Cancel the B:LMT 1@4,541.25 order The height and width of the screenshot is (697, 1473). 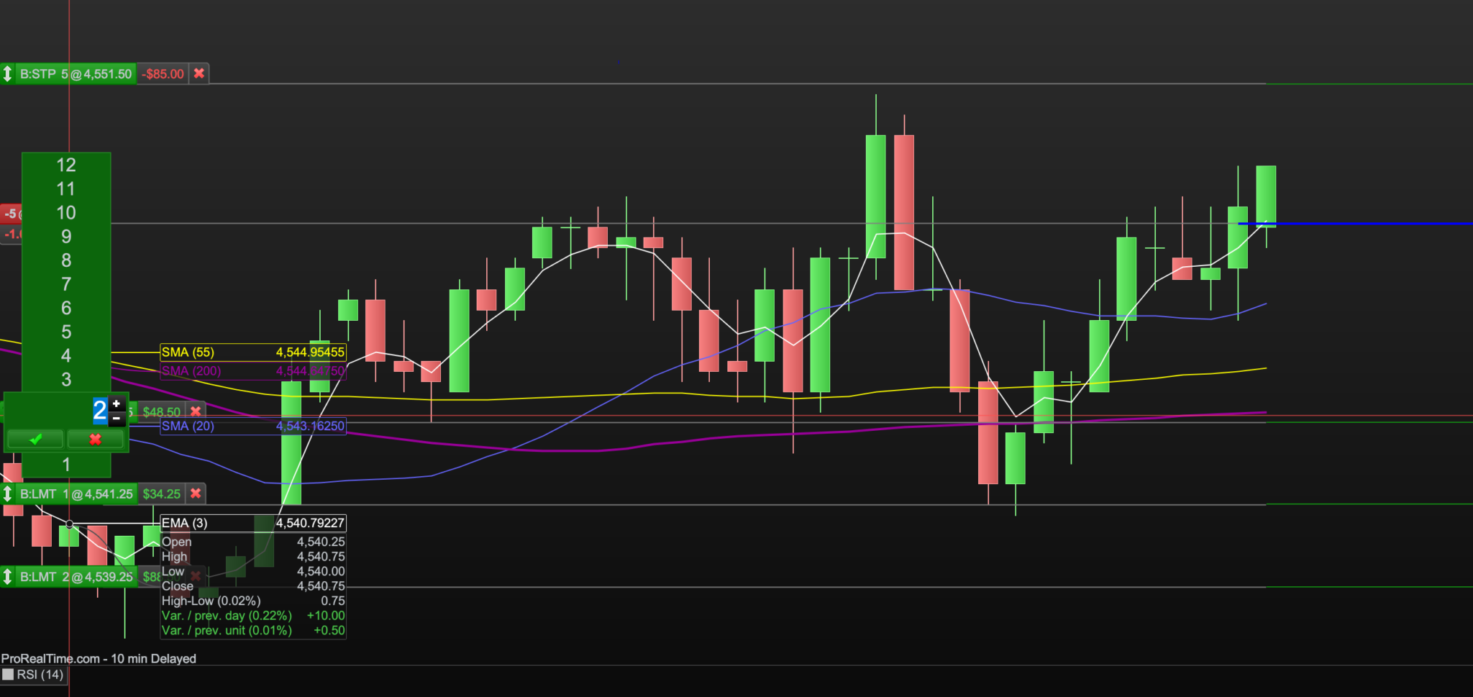[x=196, y=493]
